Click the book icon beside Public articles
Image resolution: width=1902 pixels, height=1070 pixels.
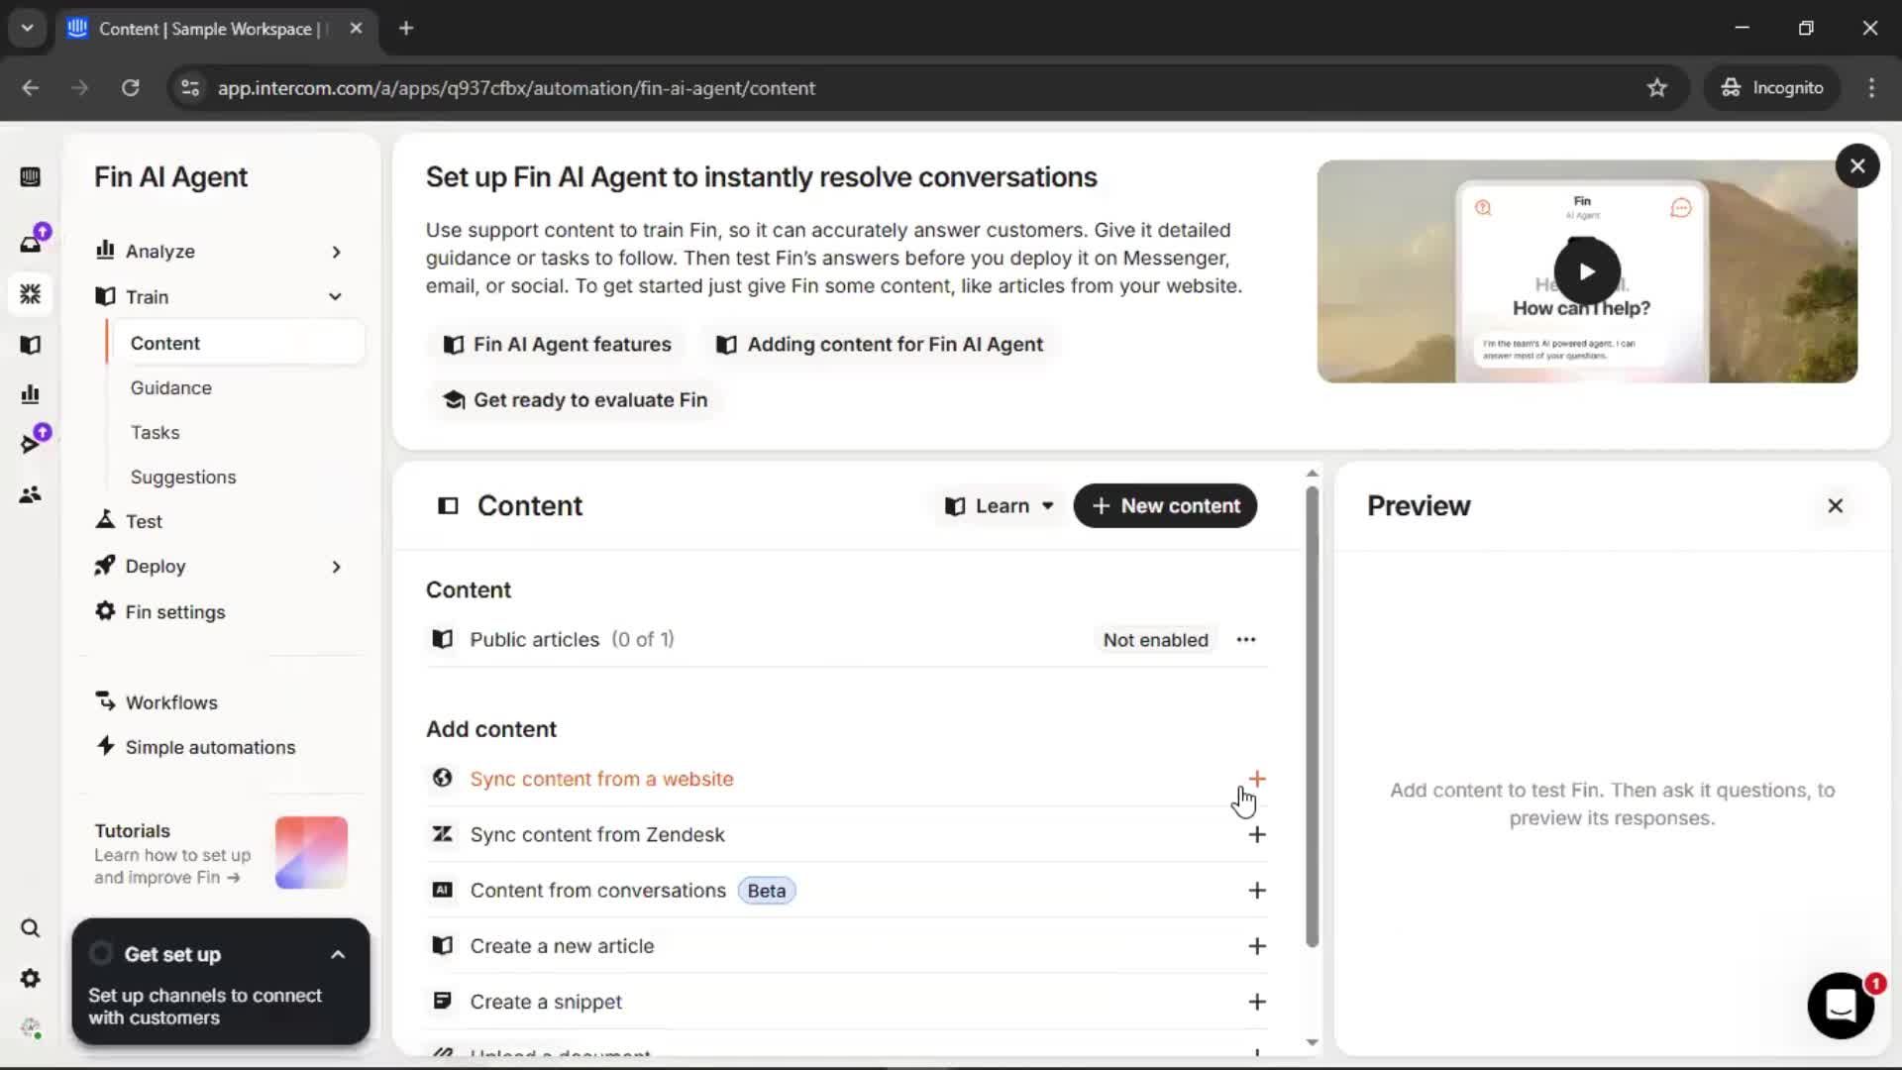[443, 639]
